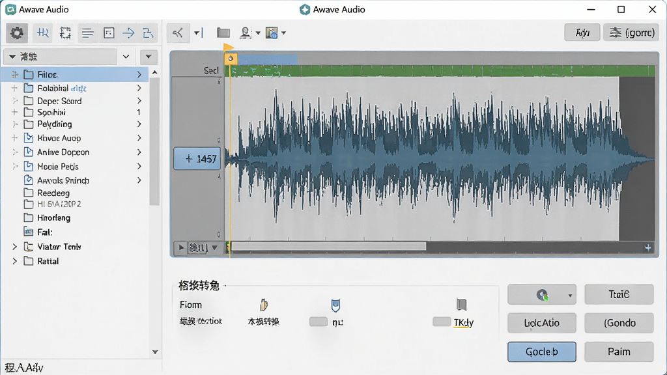Click the text lines toolbar icon
This screenshot has height=375, width=667.
pos(88,33)
